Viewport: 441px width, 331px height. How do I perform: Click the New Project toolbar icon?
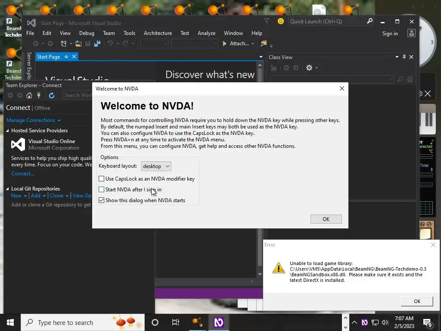pos(64,44)
